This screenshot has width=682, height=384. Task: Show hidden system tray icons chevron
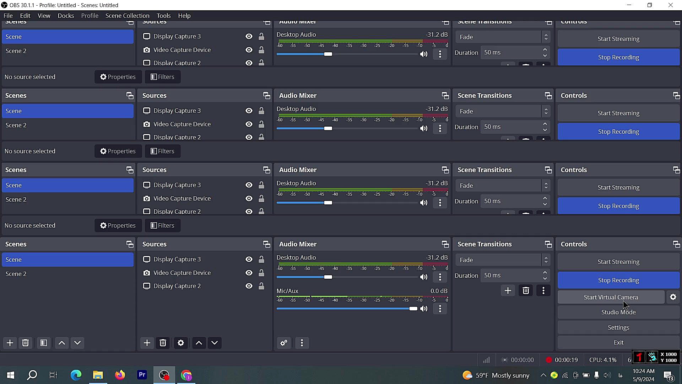(543, 375)
